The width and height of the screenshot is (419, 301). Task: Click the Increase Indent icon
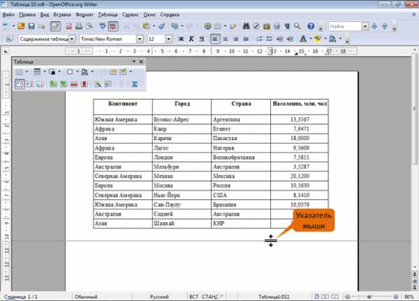[x=290, y=39]
